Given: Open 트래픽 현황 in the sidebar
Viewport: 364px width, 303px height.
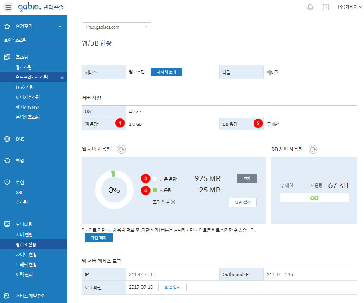Looking at the screenshot, I should [26, 265].
